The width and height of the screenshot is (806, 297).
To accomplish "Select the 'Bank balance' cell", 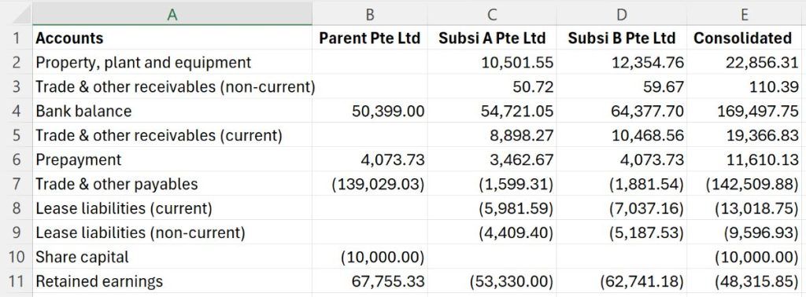I will [172, 111].
